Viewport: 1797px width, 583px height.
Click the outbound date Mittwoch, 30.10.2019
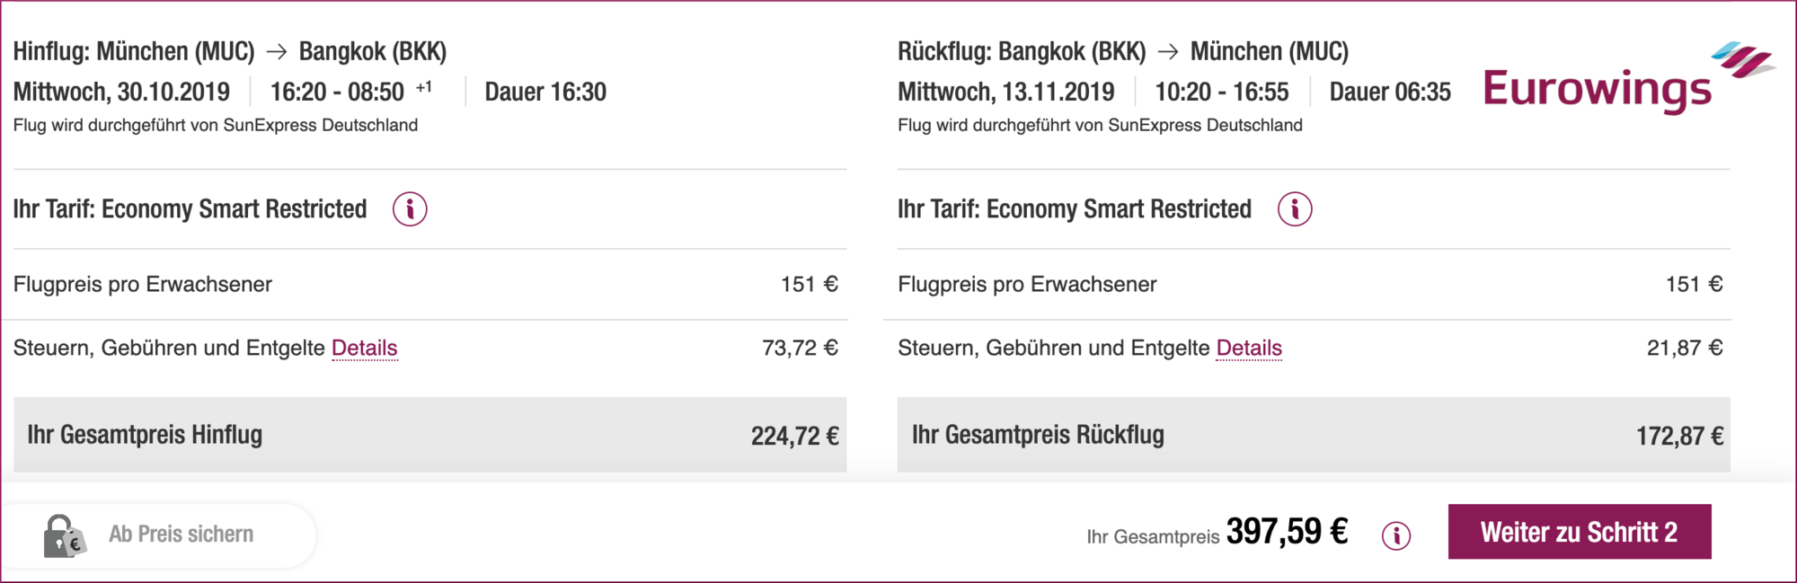[x=121, y=92]
